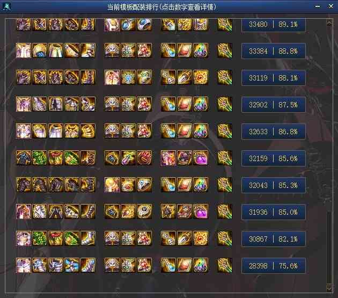Select the 32043 | 85.3% score entry
The width and height of the screenshot is (338, 298).
(x=273, y=185)
